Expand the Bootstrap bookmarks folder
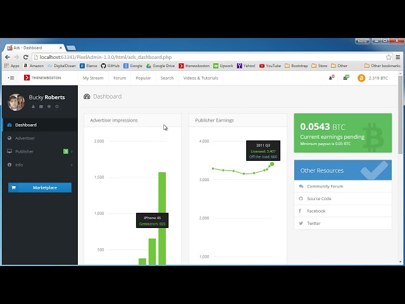This screenshot has height=304, width=405. pyautogui.click(x=296, y=66)
